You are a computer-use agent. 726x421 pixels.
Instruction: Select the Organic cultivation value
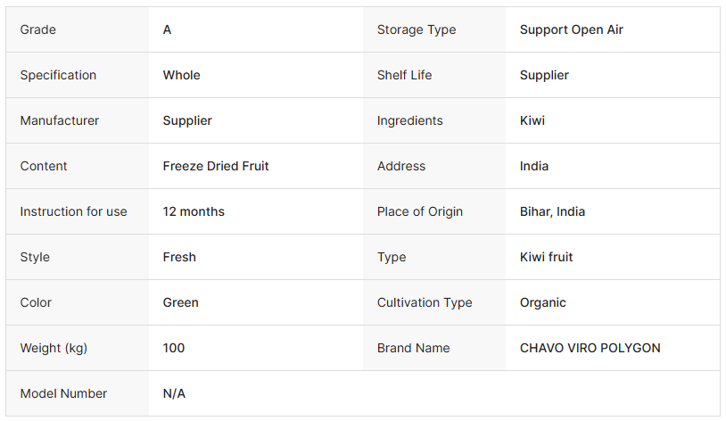tap(542, 302)
